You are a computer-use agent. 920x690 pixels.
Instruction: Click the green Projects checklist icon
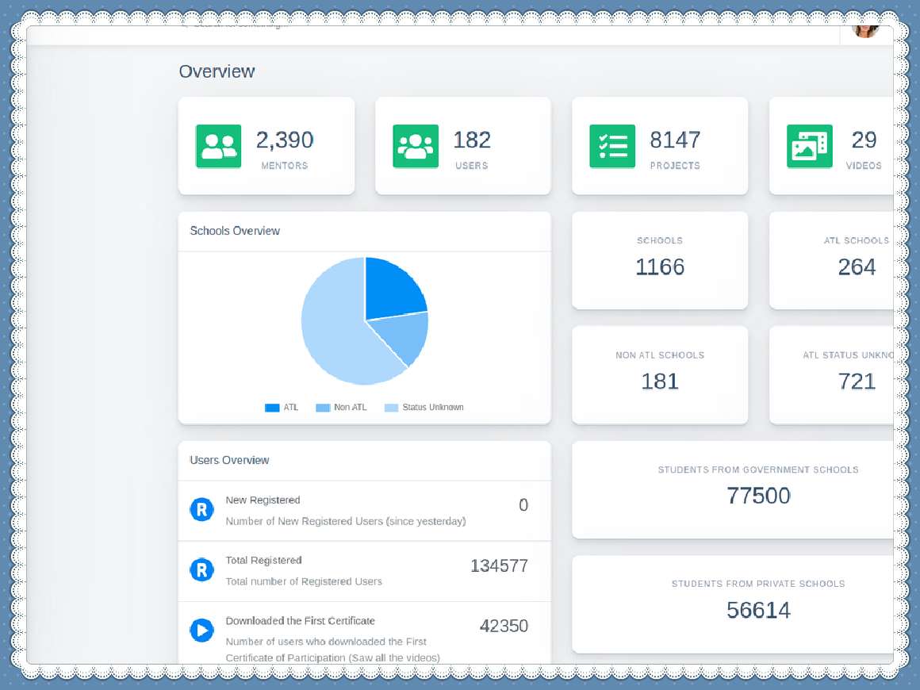click(x=612, y=146)
